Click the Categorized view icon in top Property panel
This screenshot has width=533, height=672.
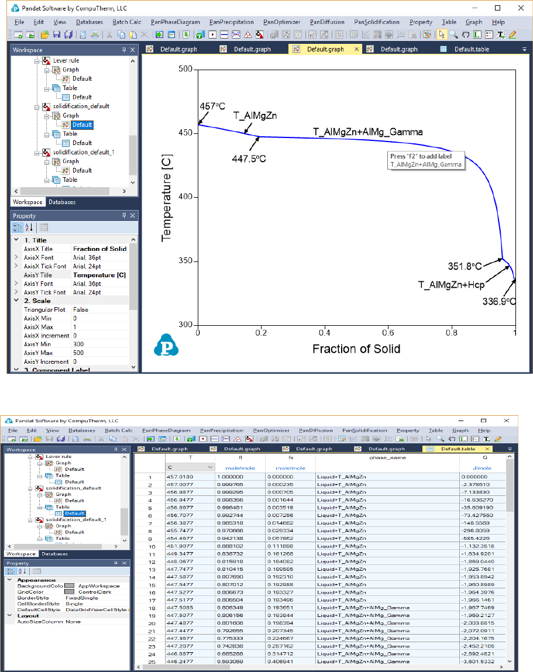coord(18,228)
